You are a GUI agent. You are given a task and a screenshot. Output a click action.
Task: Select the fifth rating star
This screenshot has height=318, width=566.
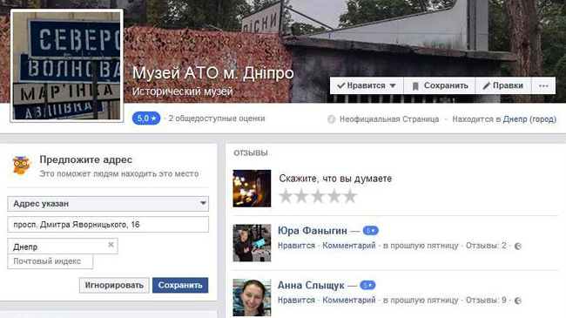coord(350,196)
